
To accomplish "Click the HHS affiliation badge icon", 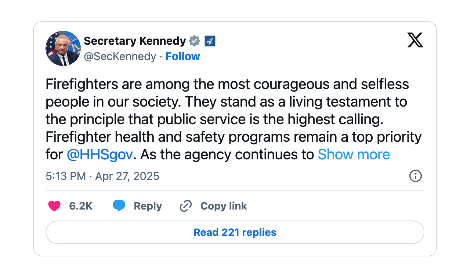I will click(x=210, y=41).
